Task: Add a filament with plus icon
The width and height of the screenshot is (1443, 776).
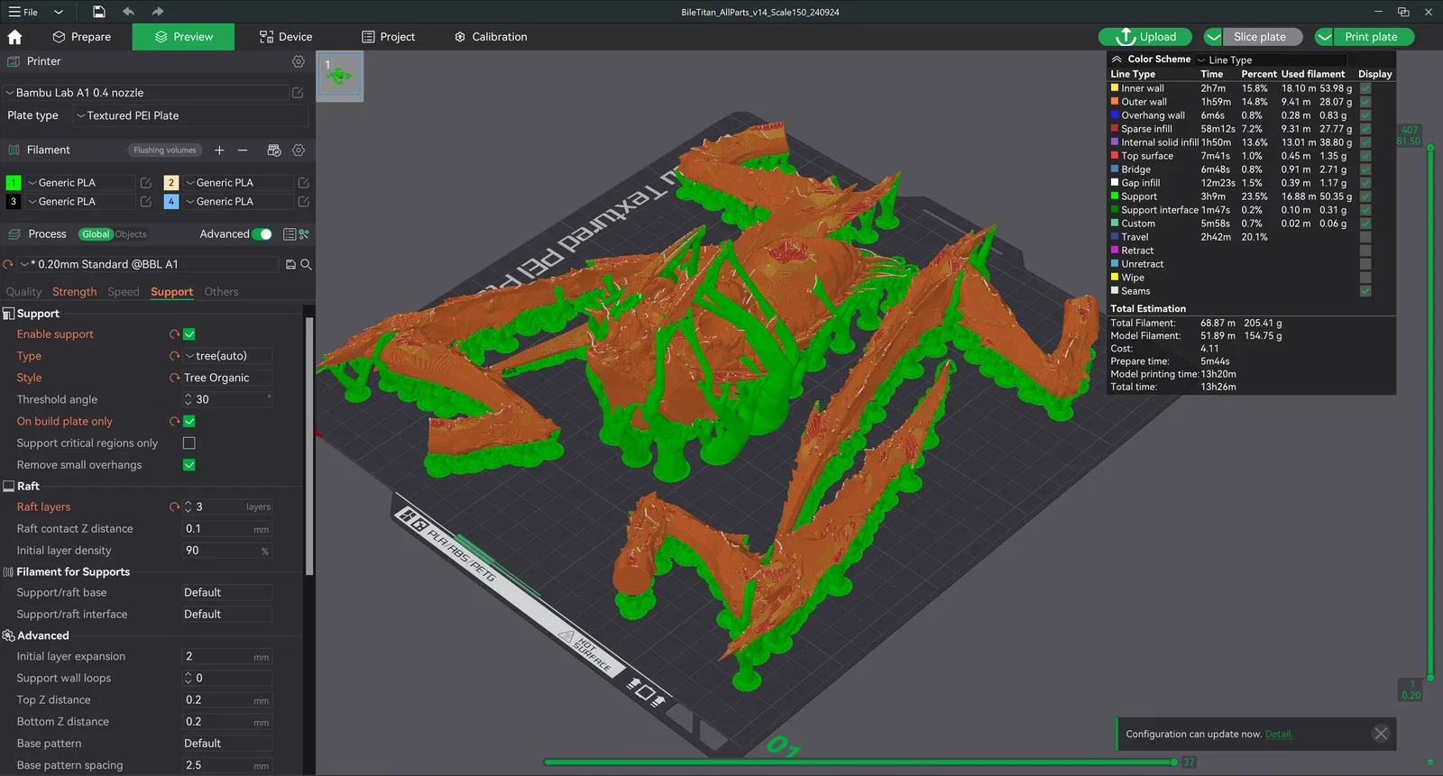Action: point(219,151)
